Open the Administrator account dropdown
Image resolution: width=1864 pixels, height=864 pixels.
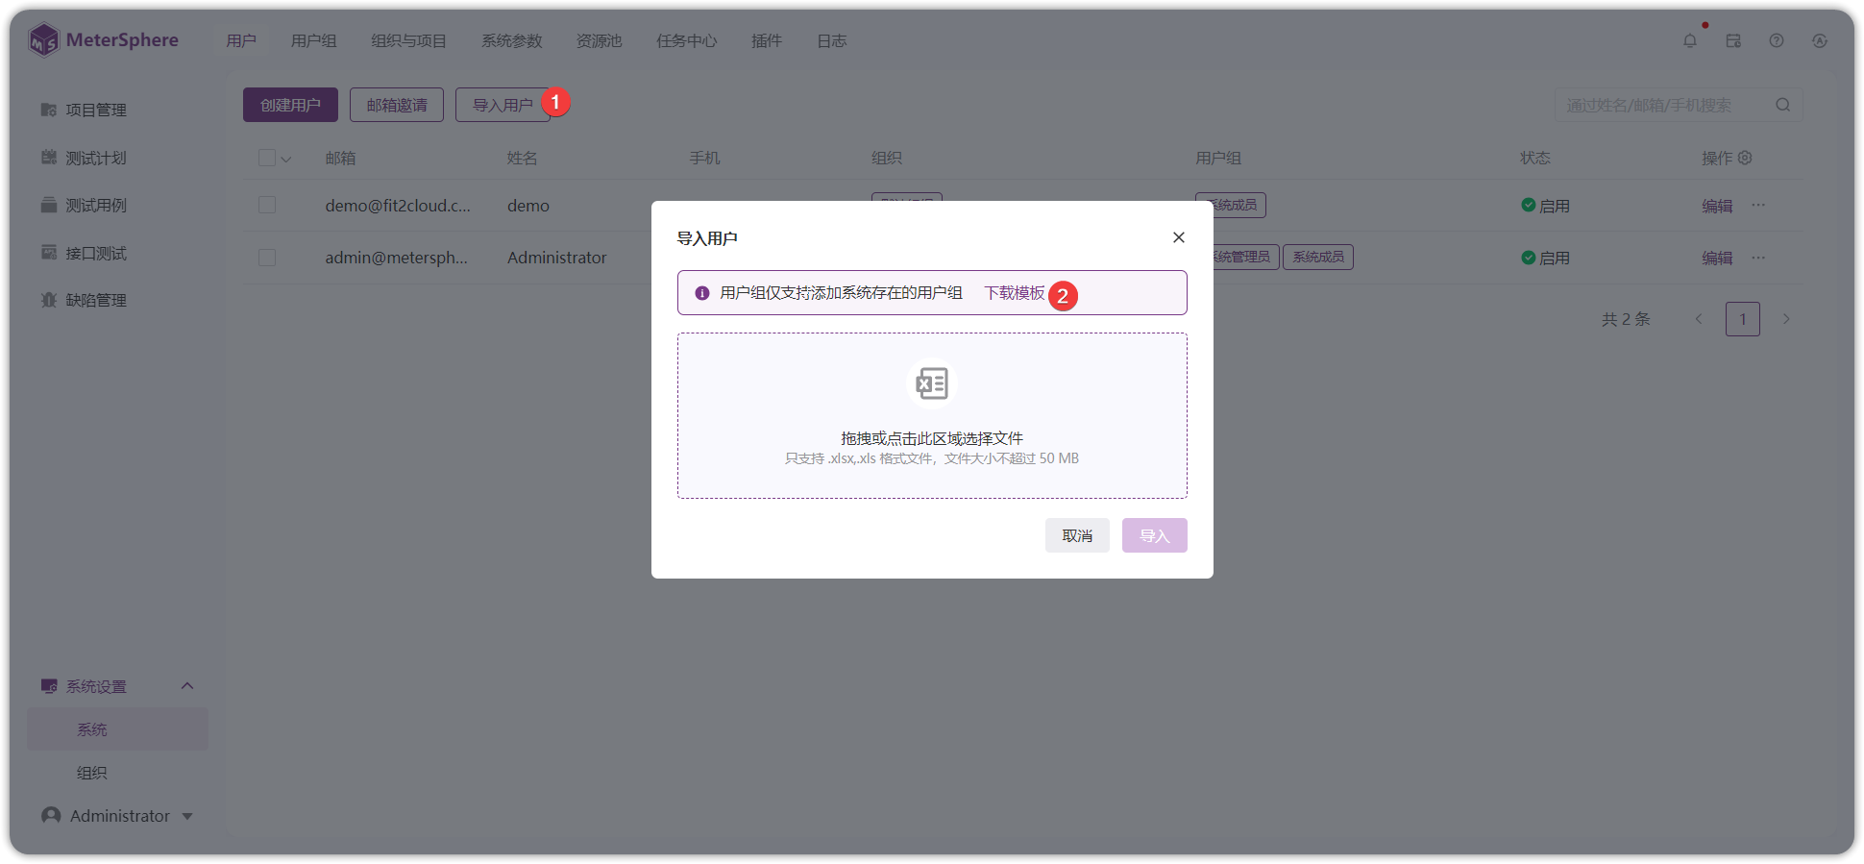(x=117, y=815)
